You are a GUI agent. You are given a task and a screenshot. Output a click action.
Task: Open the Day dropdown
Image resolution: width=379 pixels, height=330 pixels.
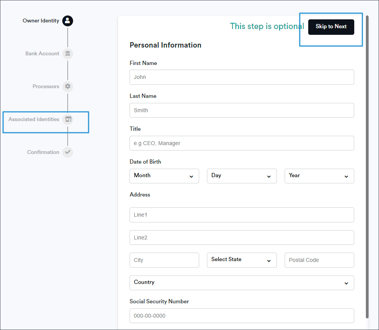242,176
